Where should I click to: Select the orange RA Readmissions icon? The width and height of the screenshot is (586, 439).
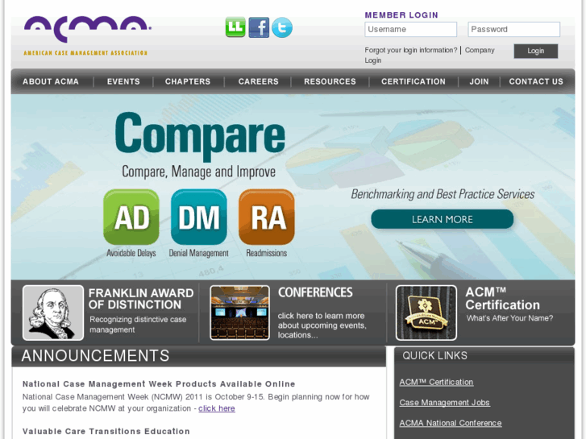click(x=267, y=217)
